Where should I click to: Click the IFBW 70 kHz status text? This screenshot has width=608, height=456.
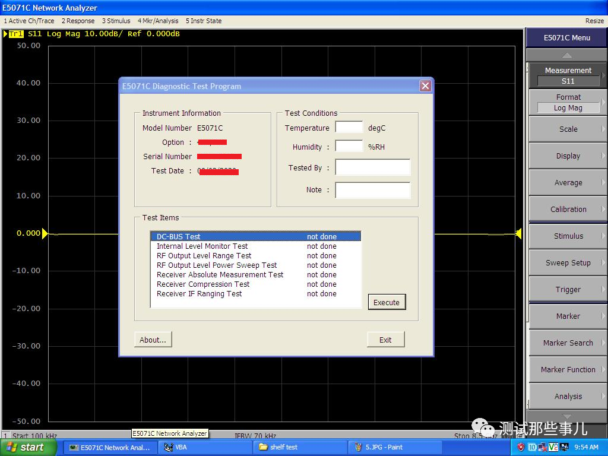(255, 436)
